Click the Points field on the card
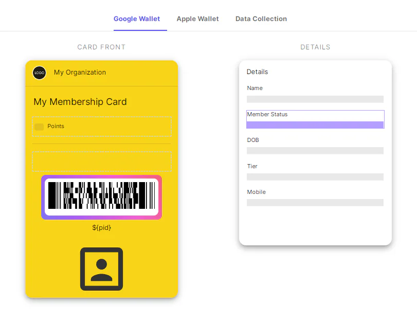Image resolution: width=417 pixels, height=322 pixels. click(102, 127)
